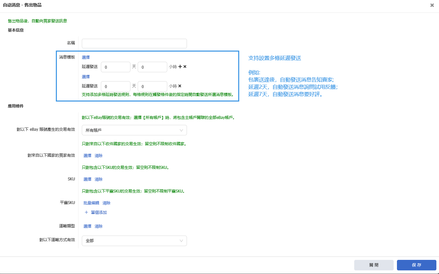The width and height of the screenshot is (439, 274).
Task: Click the plus icon to add delay rule
Action: click(180, 67)
